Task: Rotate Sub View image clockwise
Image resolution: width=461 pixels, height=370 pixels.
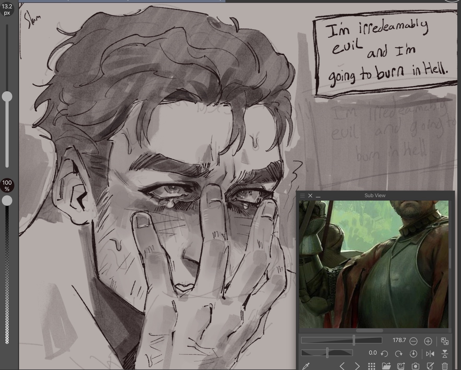Action: (x=399, y=354)
